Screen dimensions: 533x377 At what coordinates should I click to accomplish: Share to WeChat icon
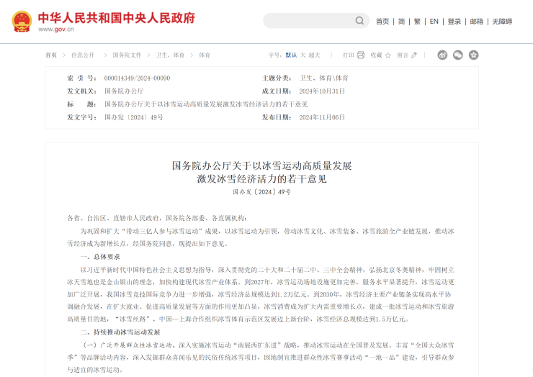click(458, 55)
